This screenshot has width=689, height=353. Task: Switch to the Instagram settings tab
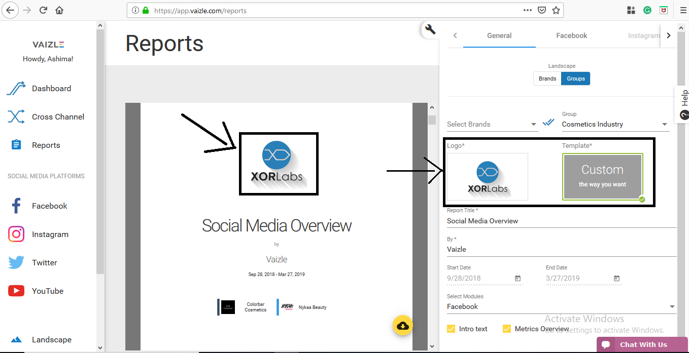click(x=643, y=35)
